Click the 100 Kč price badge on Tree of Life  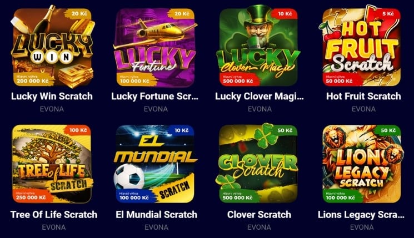[x=78, y=130]
